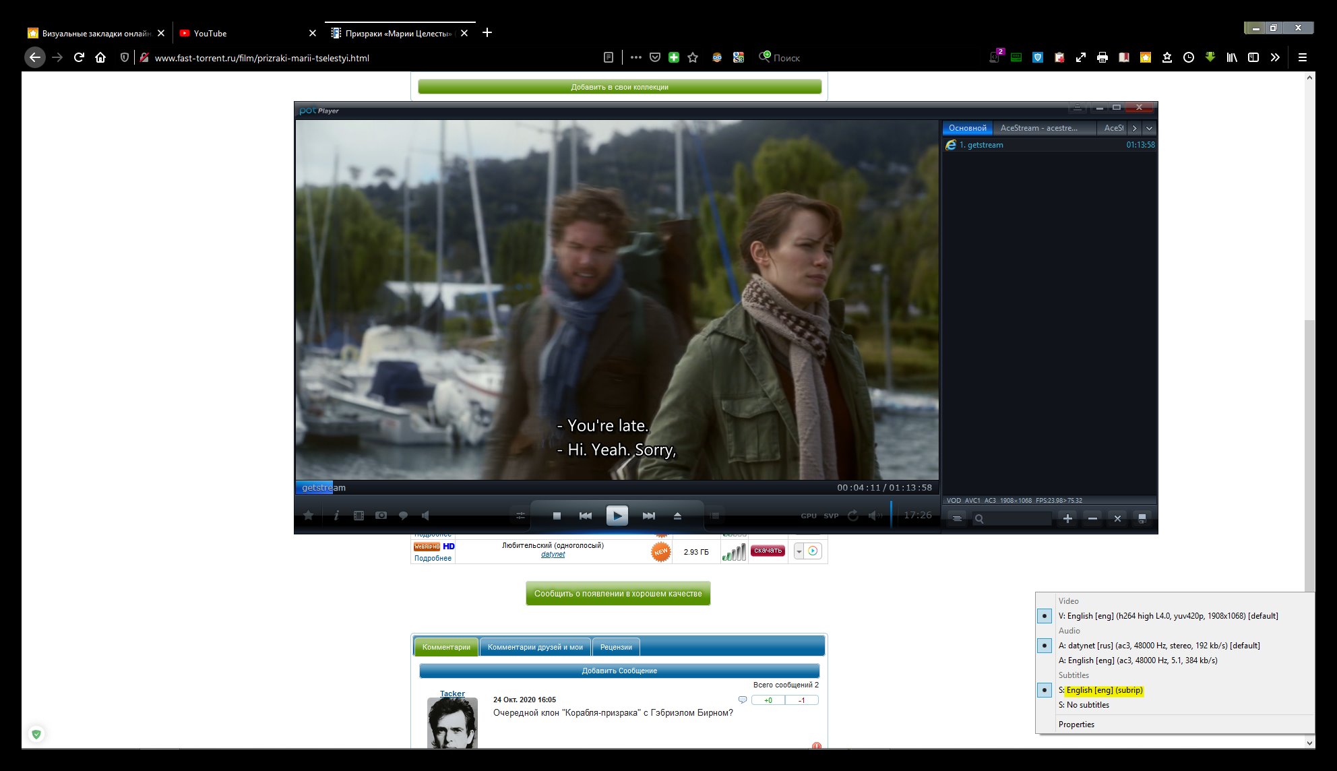Choose 'No subtitles' option

click(x=1175, y=705)
